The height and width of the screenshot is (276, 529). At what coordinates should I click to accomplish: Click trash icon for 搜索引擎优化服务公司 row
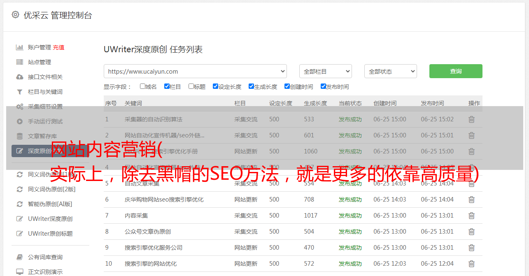point(471,248)
